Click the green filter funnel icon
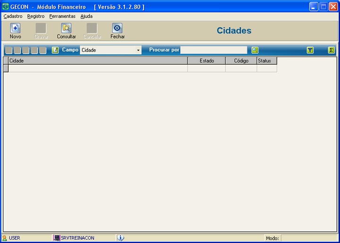340x243 pixels. 310,50
